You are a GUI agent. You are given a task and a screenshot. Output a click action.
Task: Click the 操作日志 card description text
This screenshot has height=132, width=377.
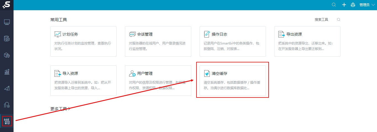coord(232,46)
